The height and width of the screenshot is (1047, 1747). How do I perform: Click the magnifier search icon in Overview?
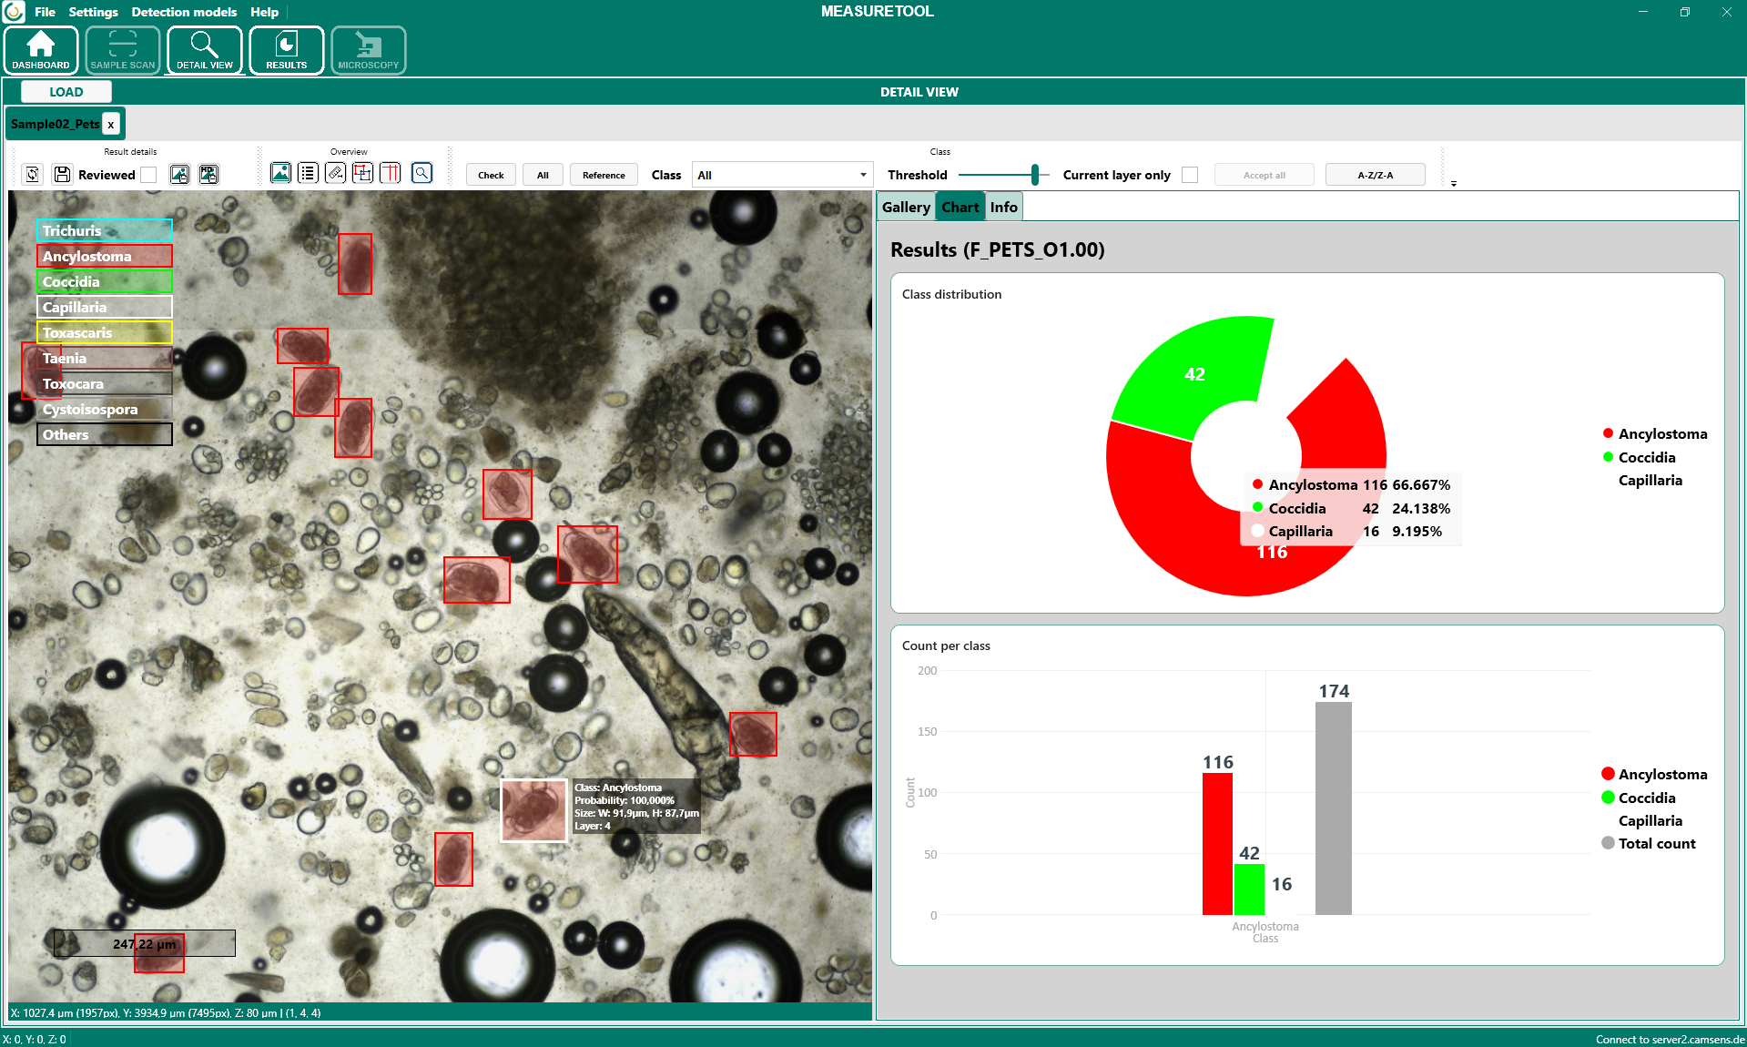coord(422,173)
